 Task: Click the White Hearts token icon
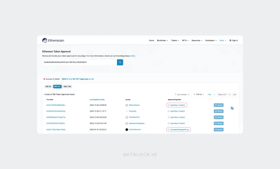(x=127, y=105)
